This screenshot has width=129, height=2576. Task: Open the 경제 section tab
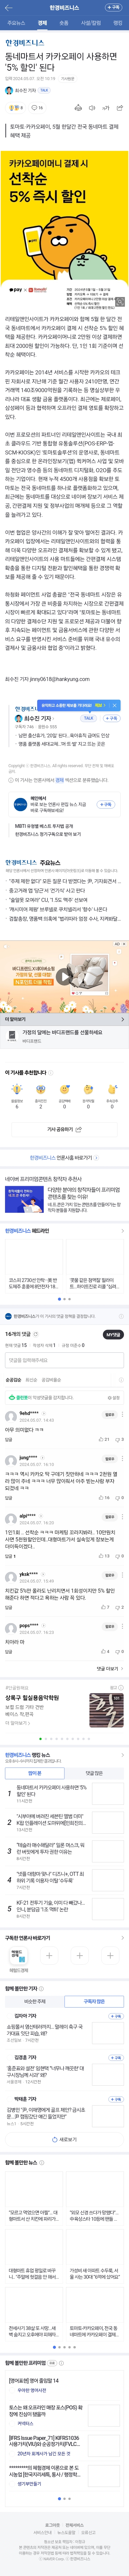42,22
